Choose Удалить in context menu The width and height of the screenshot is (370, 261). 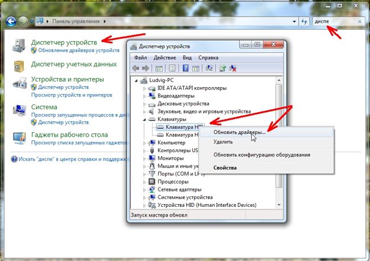(x=266, y=142)
